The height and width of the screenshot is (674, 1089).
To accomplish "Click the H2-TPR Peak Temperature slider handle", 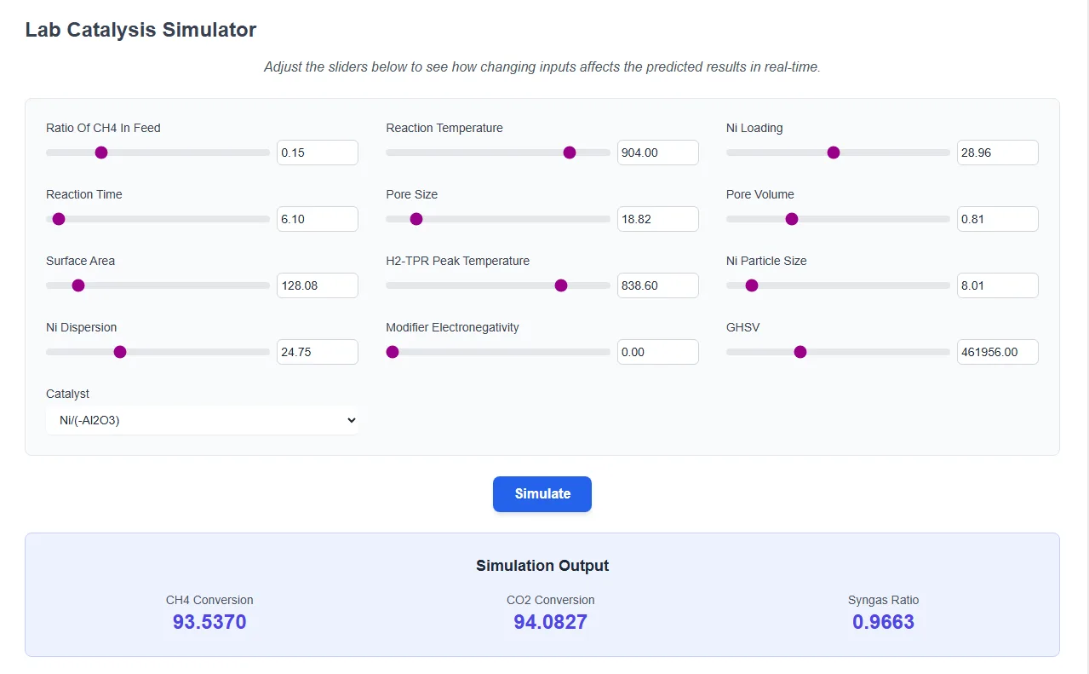I will coord(561,285).
